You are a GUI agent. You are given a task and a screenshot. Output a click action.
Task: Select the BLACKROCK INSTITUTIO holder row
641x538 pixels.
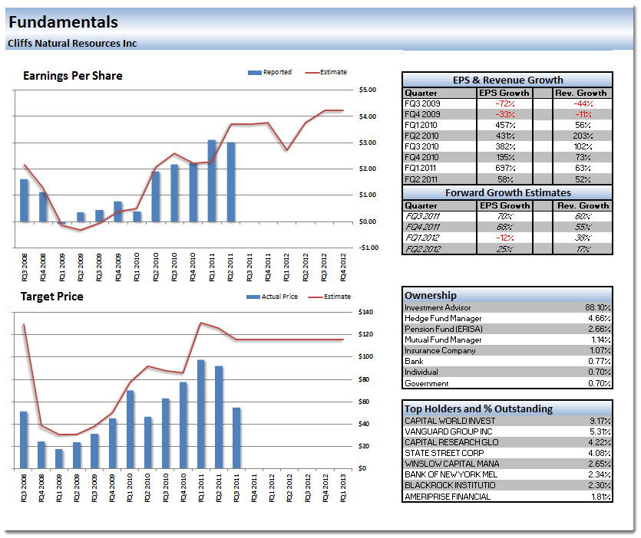(x=507, y=485)
